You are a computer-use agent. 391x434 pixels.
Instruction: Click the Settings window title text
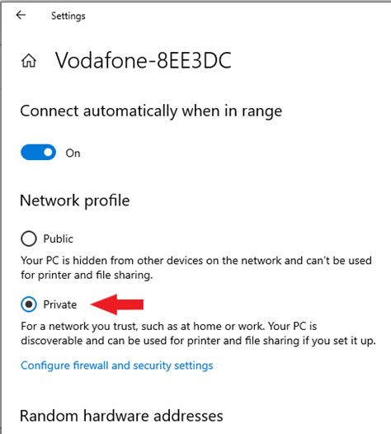68,16
